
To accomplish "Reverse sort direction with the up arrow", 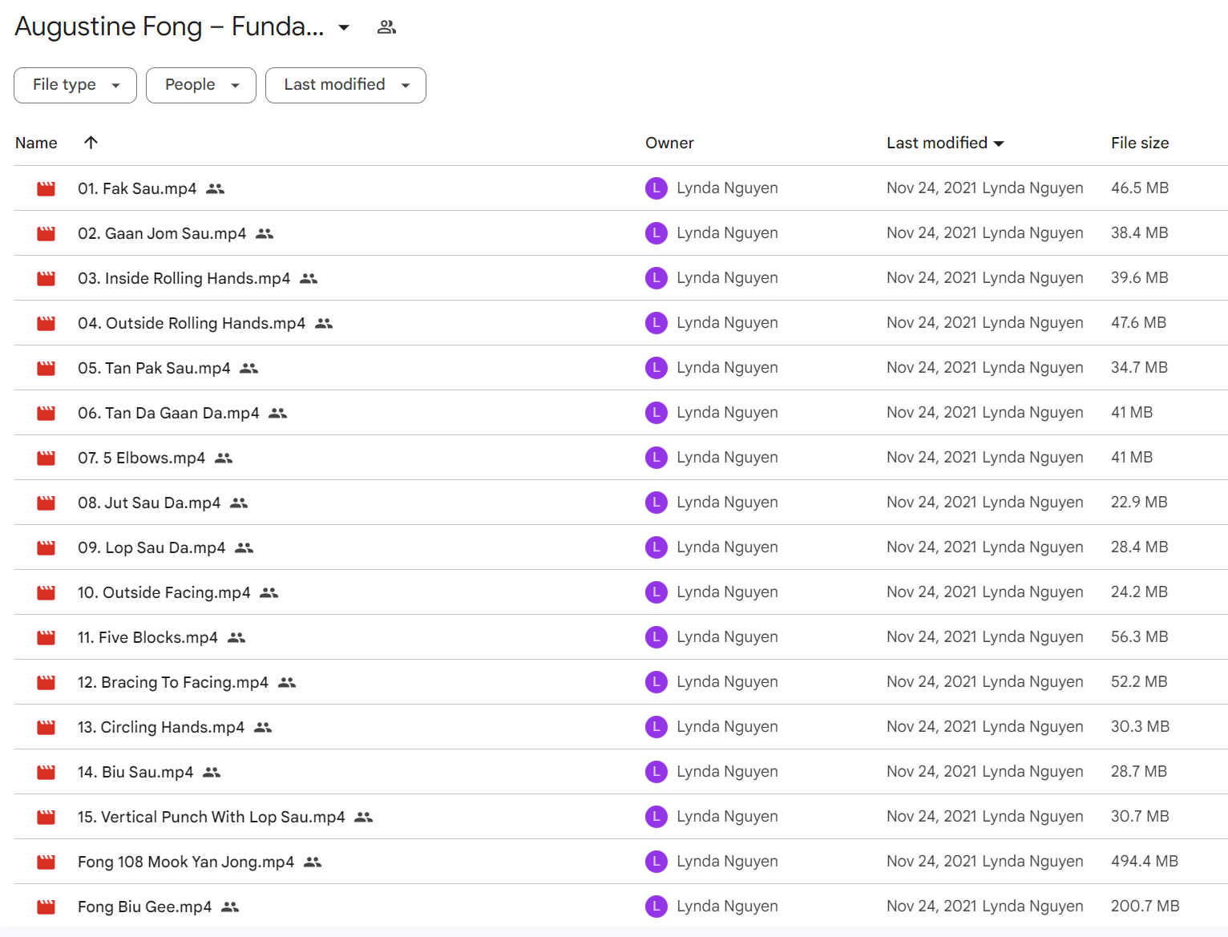I will [91, 142].
